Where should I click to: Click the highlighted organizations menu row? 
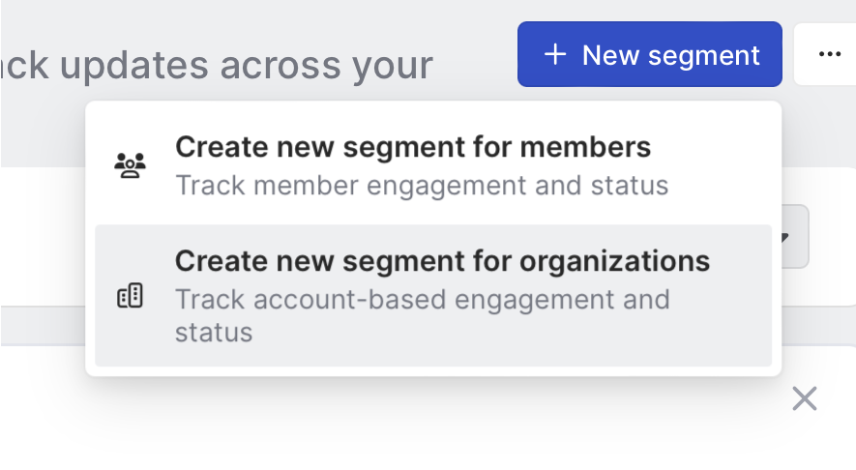point(432,296)
